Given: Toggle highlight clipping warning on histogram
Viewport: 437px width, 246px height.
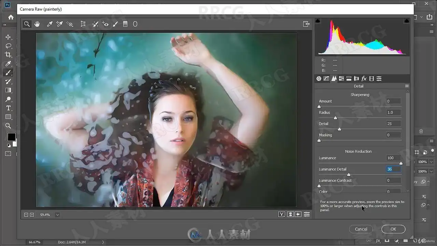Looking at the screenshot, I should (x=407, y=21).
